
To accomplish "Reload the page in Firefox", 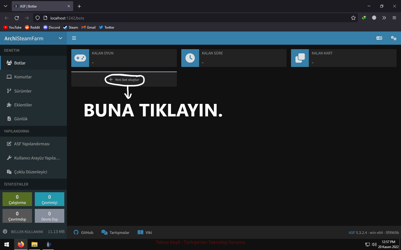I will click(17, 18).
